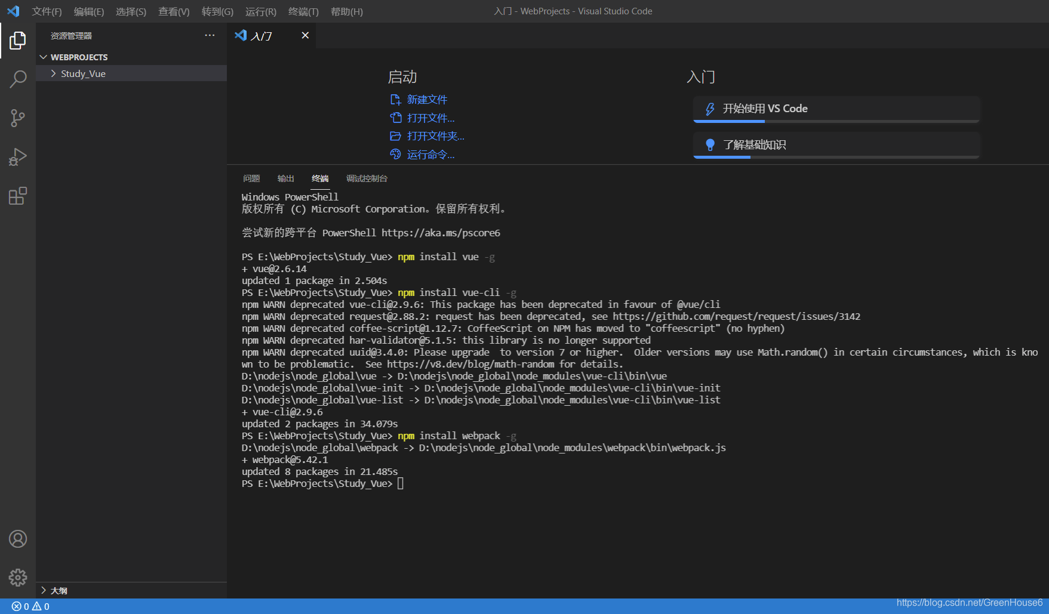
Task: Collapse the WEBPROJECTS folder section
Action: tap(44, 57)
